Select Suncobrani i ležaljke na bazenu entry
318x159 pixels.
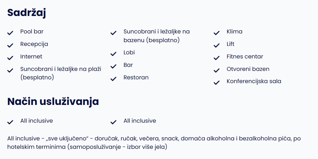[157, 36]
